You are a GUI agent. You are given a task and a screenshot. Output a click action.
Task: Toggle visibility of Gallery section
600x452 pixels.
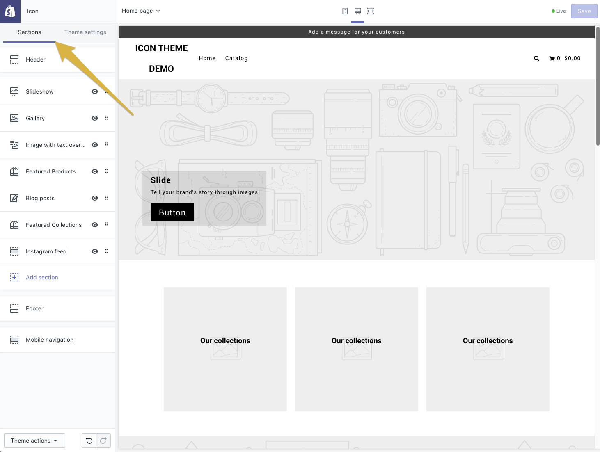[x=95, y=118]
